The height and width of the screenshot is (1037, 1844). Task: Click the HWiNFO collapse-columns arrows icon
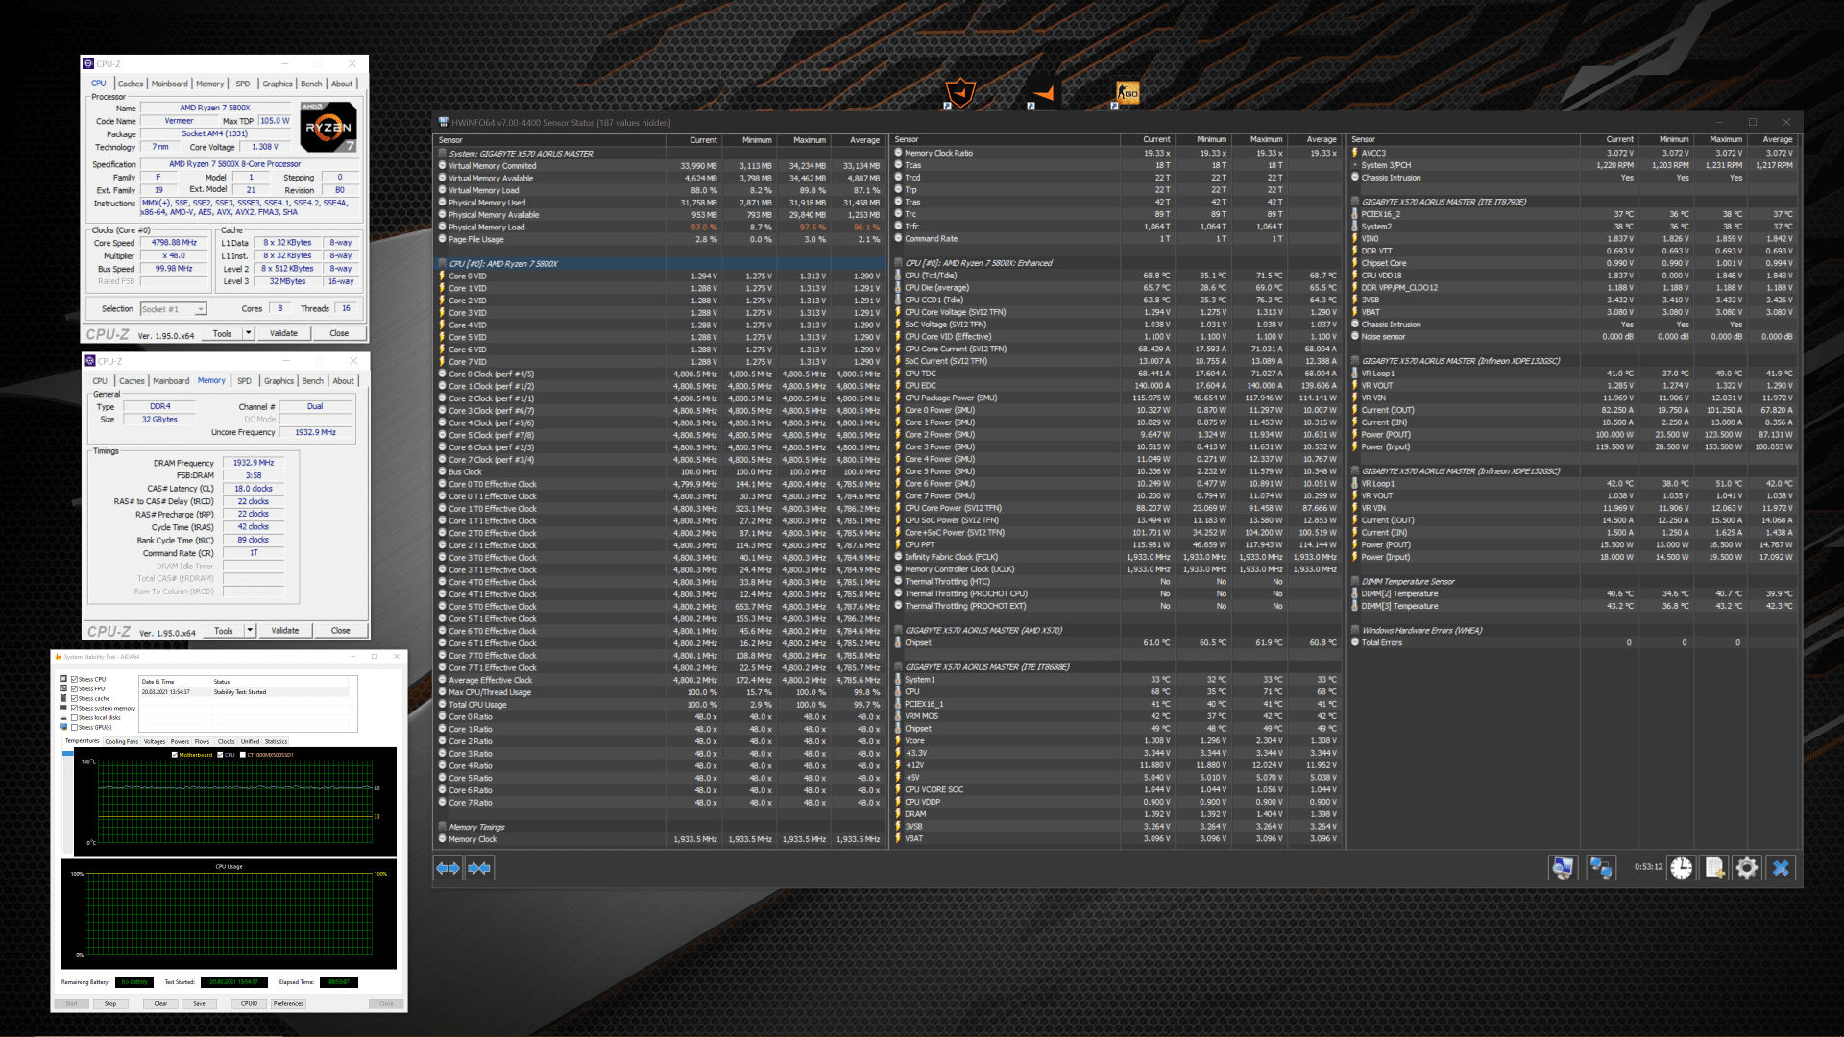coord(479,868)
